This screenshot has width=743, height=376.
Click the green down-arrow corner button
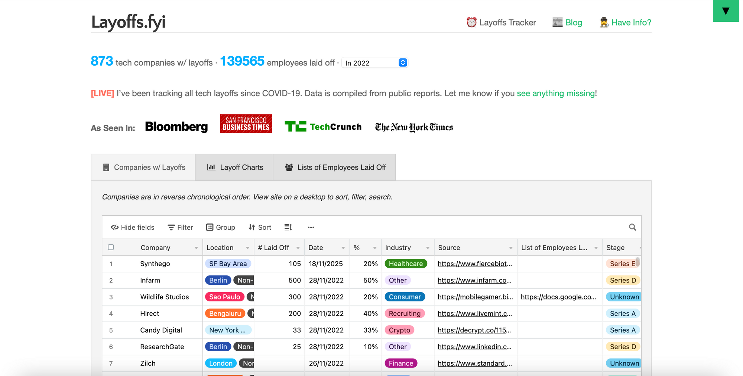[x=726, y=11]
